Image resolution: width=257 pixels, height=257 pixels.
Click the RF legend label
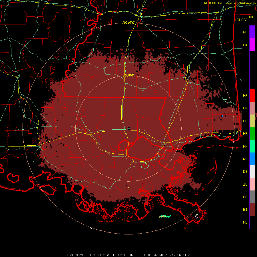(x=245, y=32)
